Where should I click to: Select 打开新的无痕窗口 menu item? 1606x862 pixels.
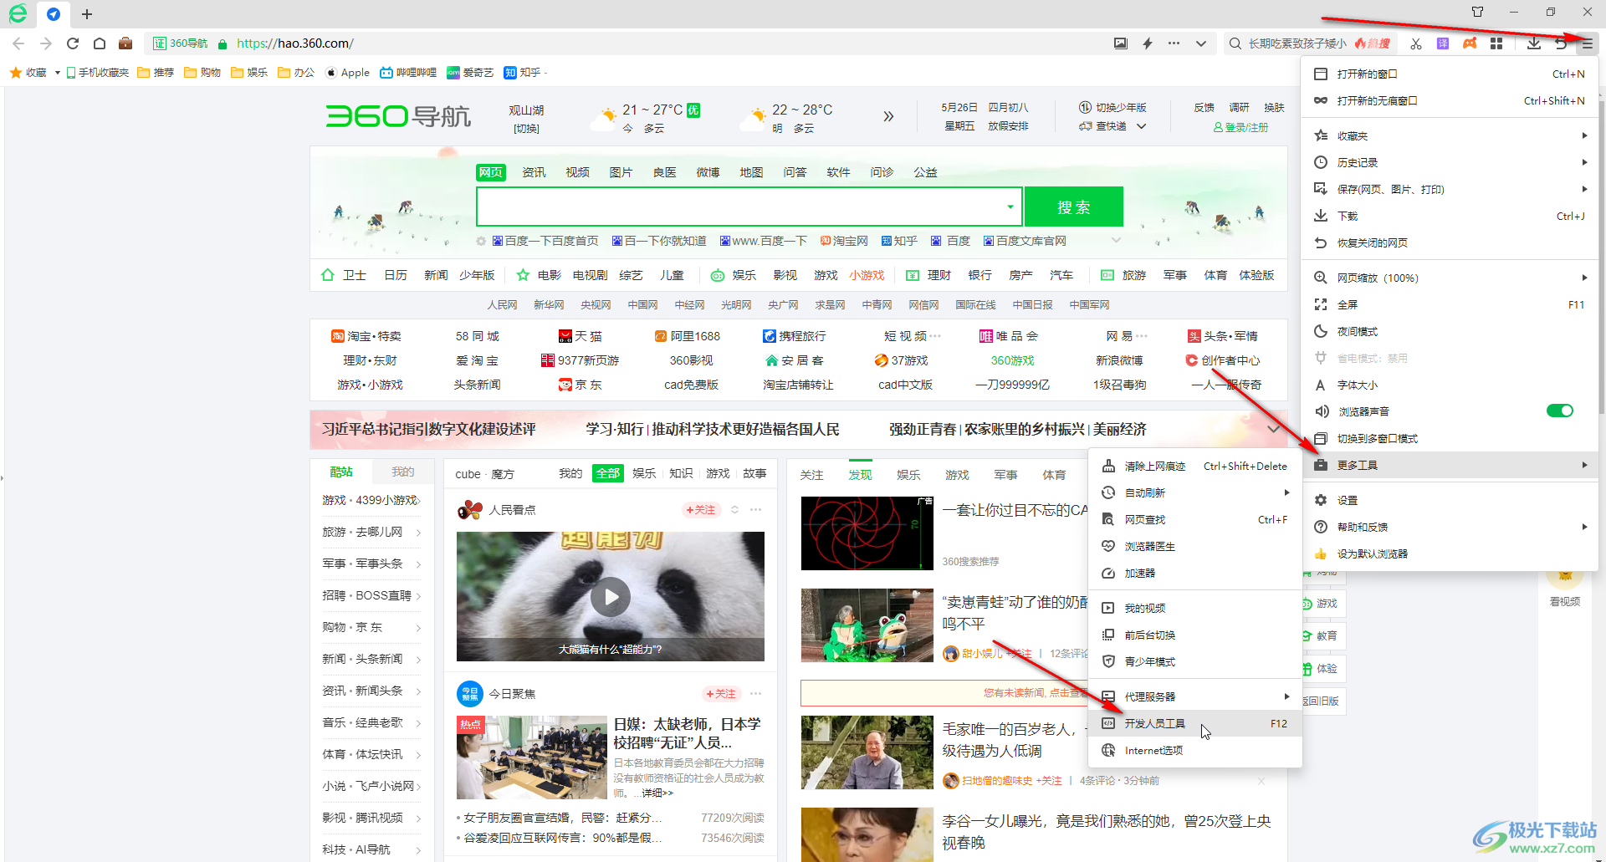(x=1450, y=100)
